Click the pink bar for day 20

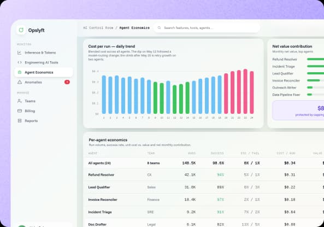[226, 94]
